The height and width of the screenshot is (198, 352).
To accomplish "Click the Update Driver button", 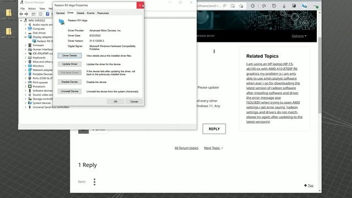I will [x=70, y=64].
